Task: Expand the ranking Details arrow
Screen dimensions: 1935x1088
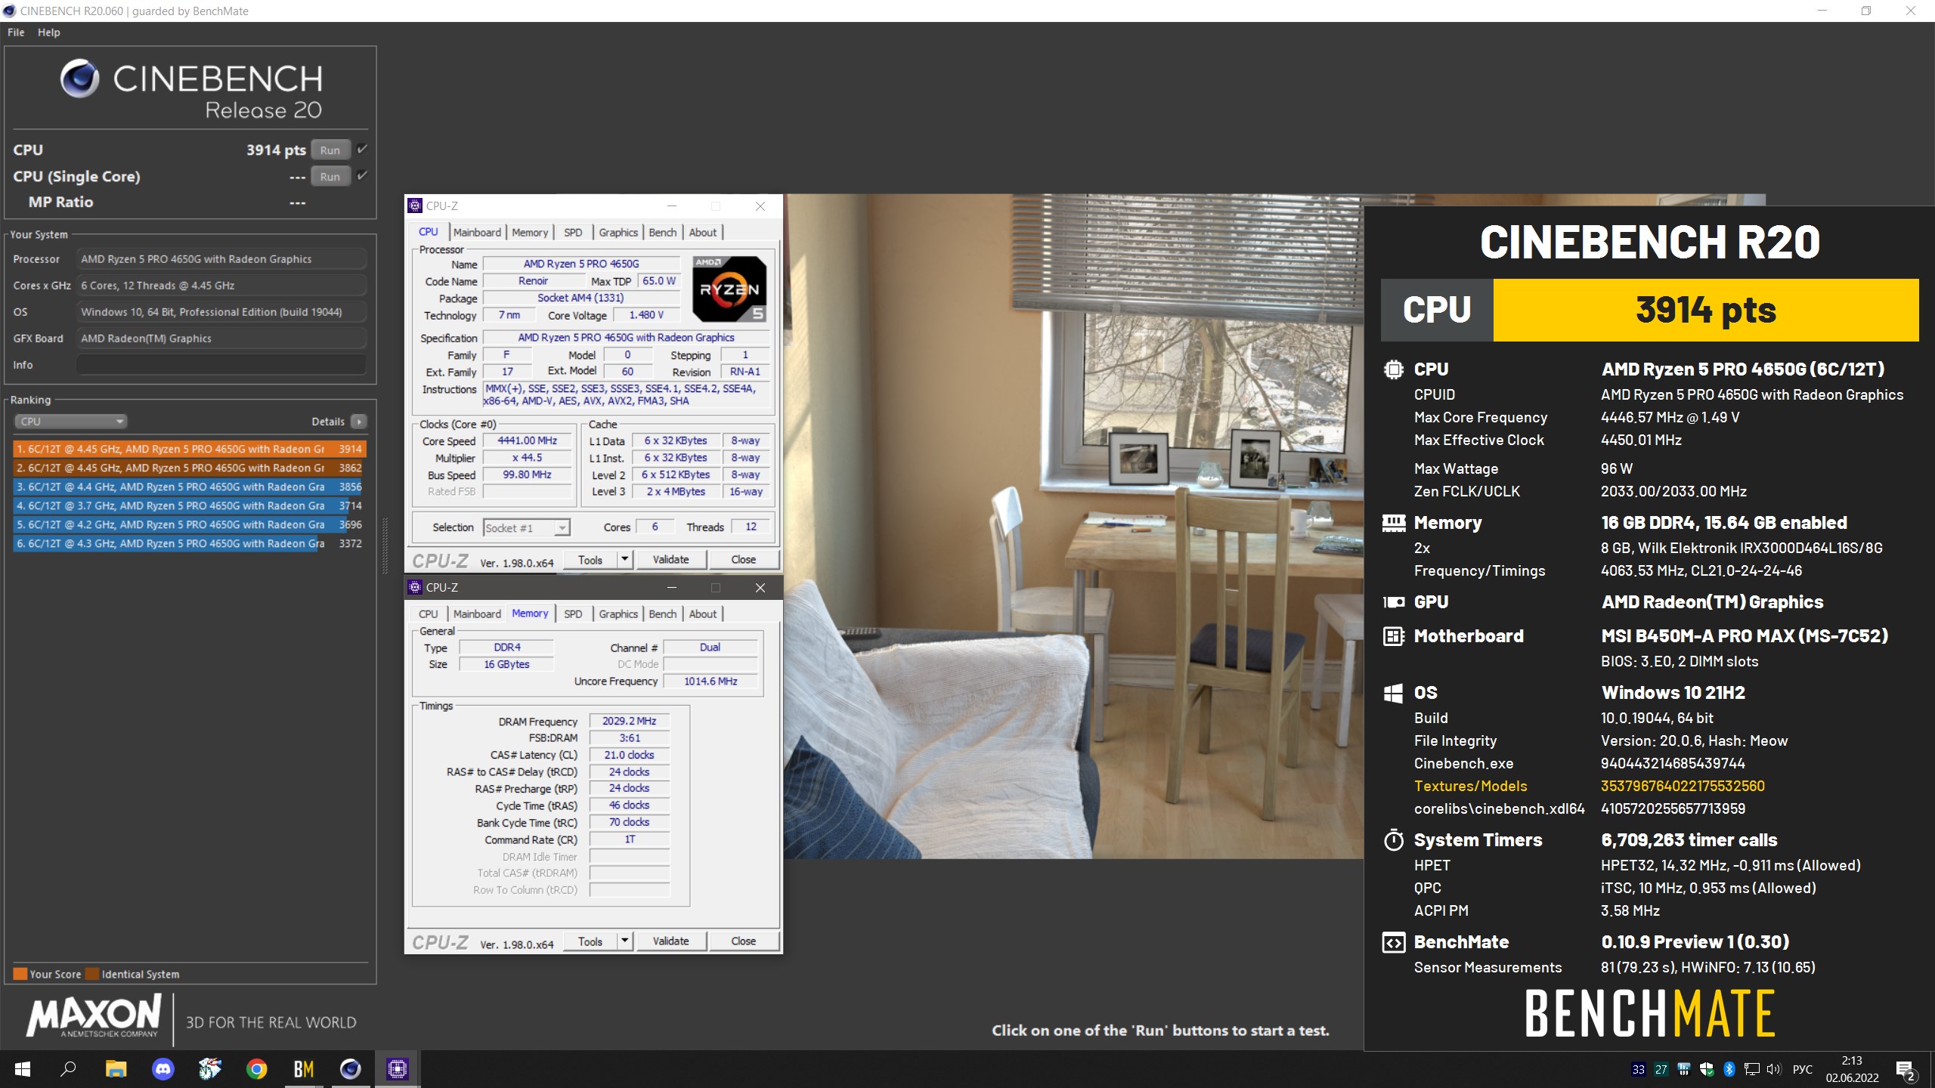Action: tap(359, 421)
